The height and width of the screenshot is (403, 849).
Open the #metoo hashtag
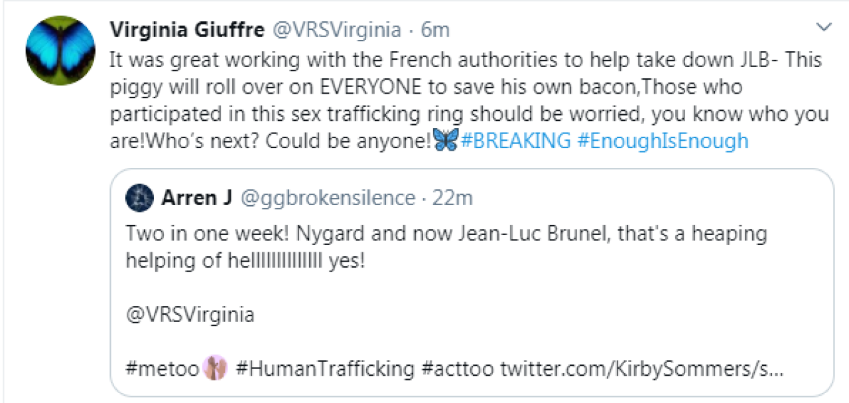coord(162,368)
